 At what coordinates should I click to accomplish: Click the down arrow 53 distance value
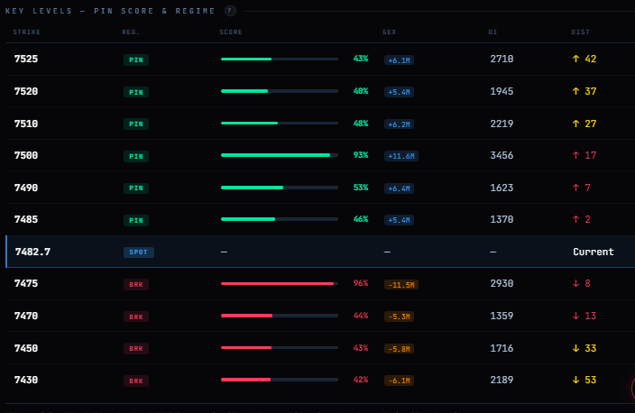pos(584,380)
